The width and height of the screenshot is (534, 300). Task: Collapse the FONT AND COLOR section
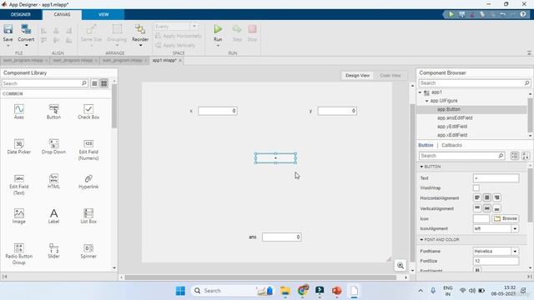[x=421, y=240]
